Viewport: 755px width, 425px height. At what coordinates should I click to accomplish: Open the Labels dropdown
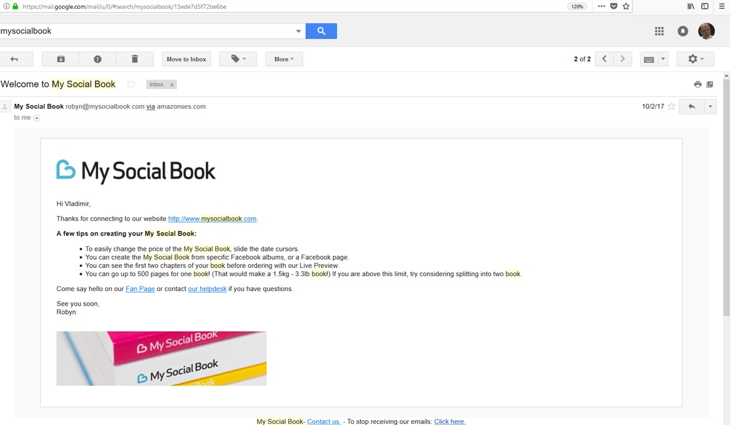[238, 59]
